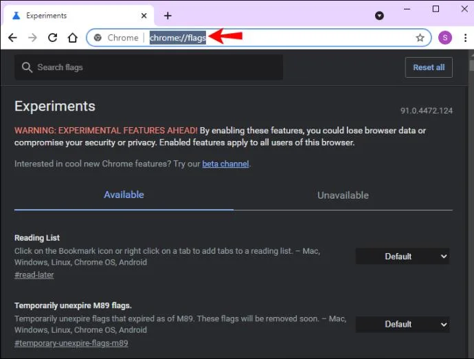Open the beta channel link
Screen dimensions: 474x359
[225, 164]
